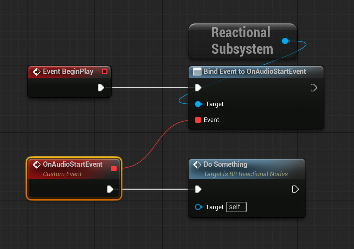This screenshot has width=354, height=249.
Task: Click Event BeginPlay execution output pin
Action: [x=101, y=88]
